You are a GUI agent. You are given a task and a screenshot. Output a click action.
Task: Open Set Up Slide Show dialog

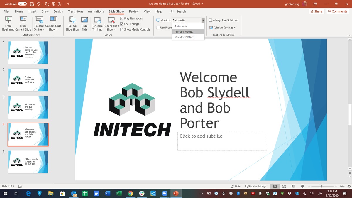point(72,23)
